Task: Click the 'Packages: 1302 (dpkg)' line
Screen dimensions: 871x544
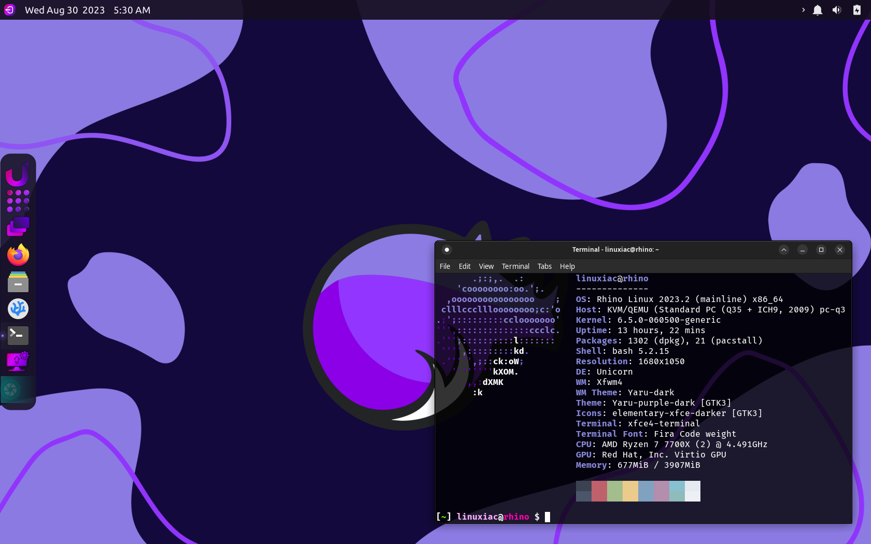Action: coord(669,341)
